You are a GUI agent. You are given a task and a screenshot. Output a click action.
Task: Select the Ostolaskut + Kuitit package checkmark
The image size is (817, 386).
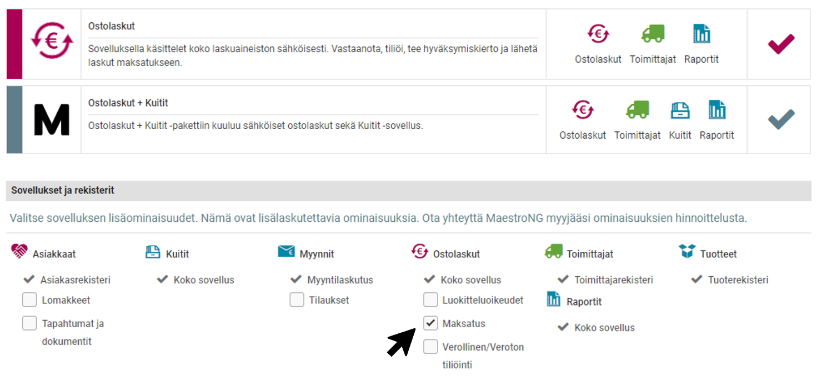click(781, 119)
